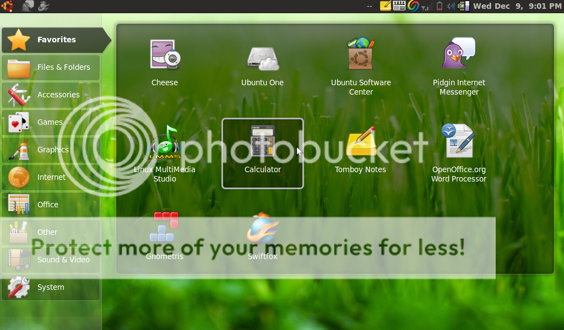This screenshot has width=564, height=330.
Task: Launch Linux MultiMedia Studio
Action: (164, 143)
